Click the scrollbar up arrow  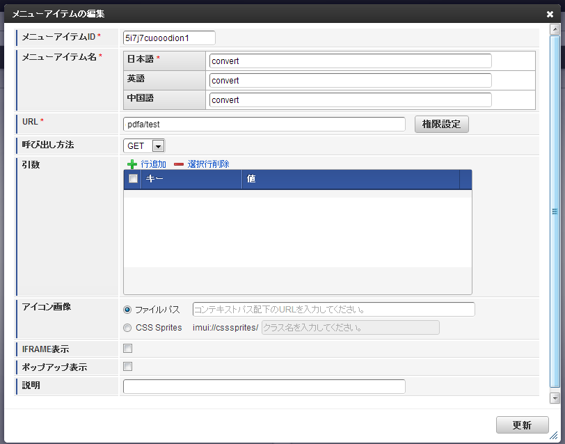(x=555, y=29)
